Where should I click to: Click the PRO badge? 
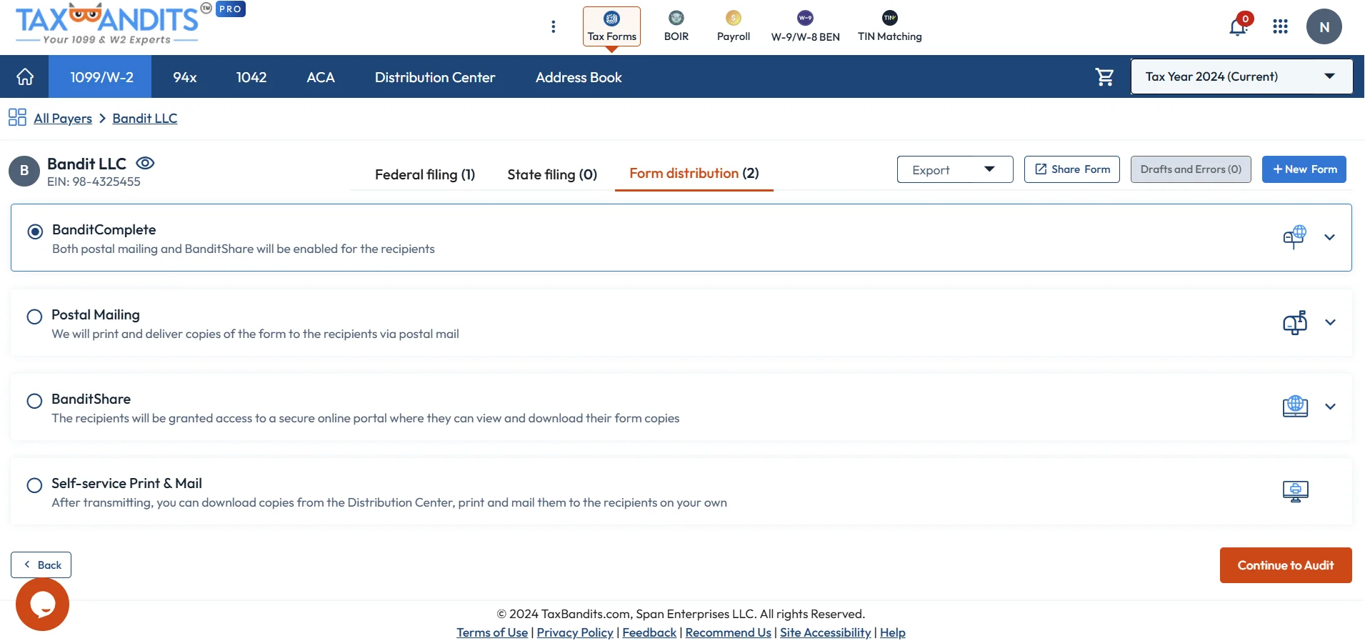coord(230,9)
